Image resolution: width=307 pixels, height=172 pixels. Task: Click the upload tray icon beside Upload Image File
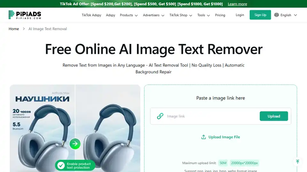click(x=203, y=137)
